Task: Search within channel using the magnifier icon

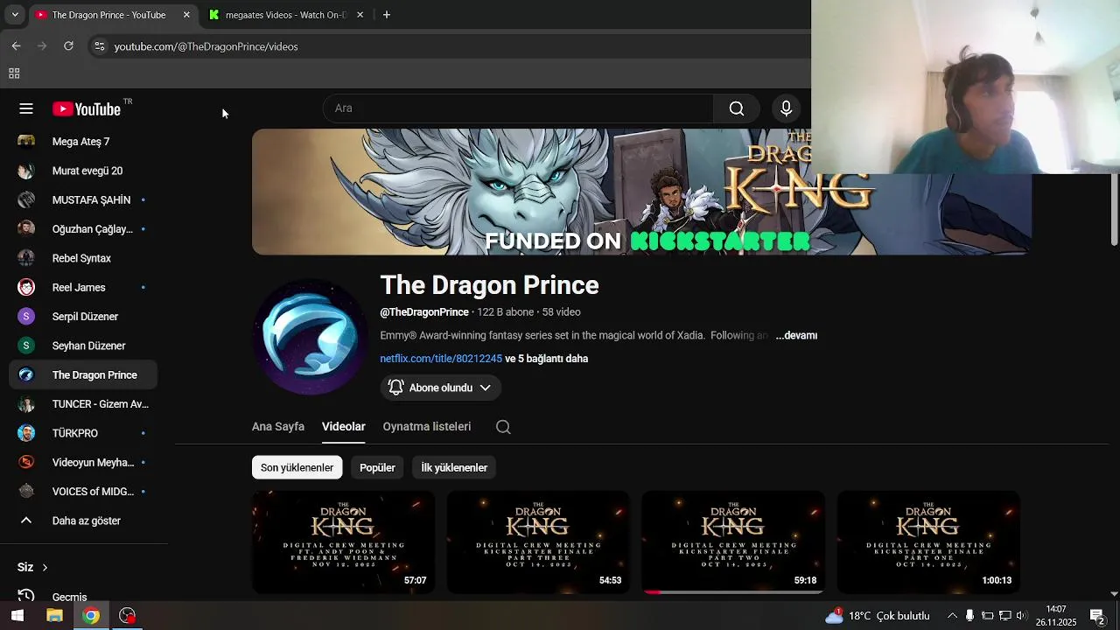Action: 503,427
